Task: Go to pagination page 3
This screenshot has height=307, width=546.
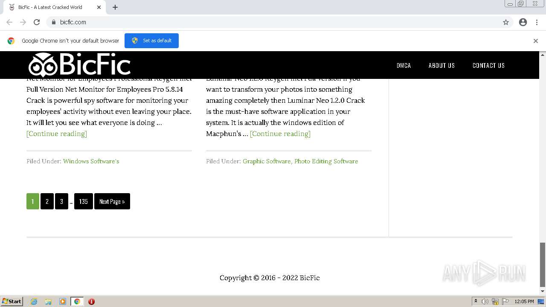Action: click(x=61, y=201)
